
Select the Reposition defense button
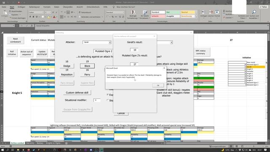point(67,74)
